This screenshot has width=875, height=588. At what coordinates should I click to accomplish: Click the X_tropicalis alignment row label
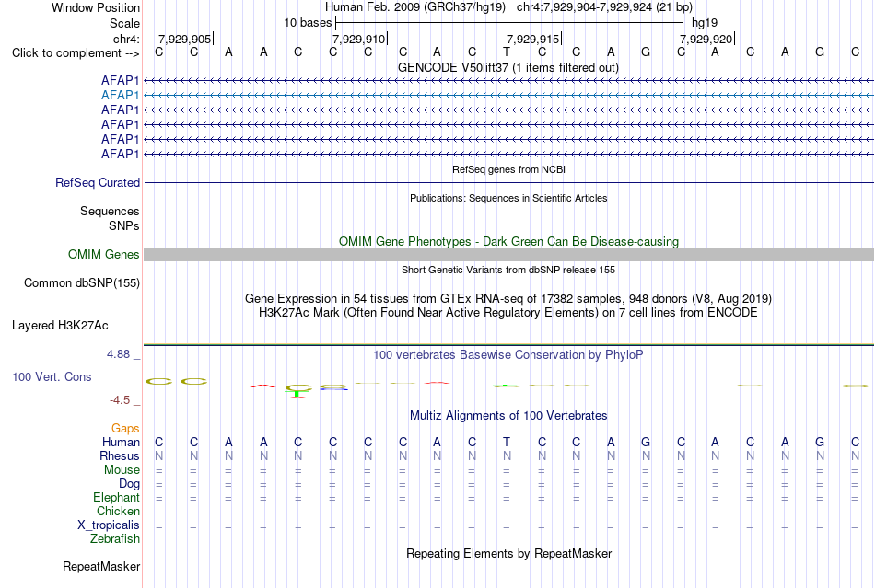pos(109,525)
